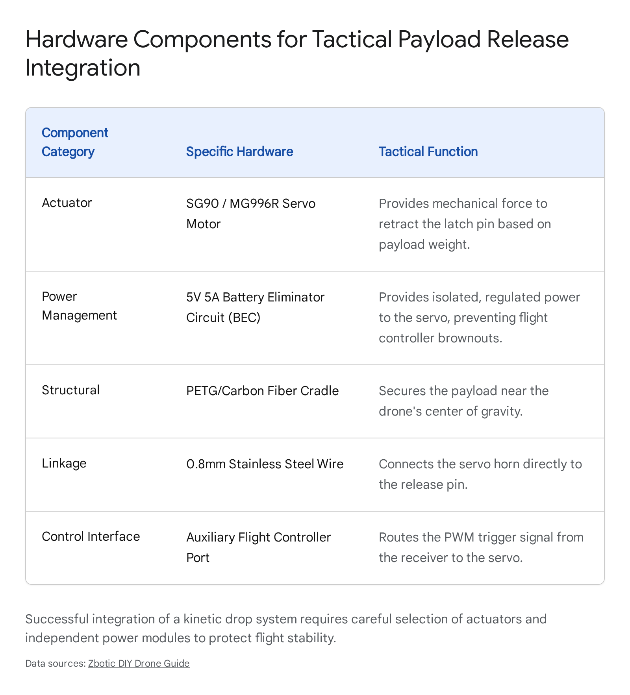Screen dimensions: 630x695
Task: Click the 0.8mm Stainless Steel Wire cell
Action: coord(265,464)
